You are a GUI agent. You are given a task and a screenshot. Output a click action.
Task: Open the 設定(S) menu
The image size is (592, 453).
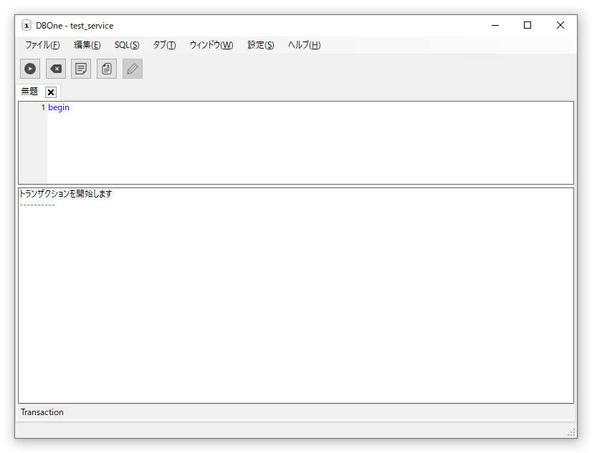tap(261, 45)
